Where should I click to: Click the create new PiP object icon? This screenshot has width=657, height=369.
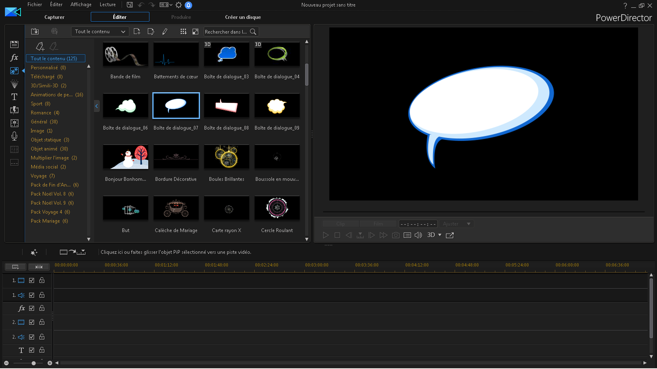pyautogui.click(x=137, y=32)
